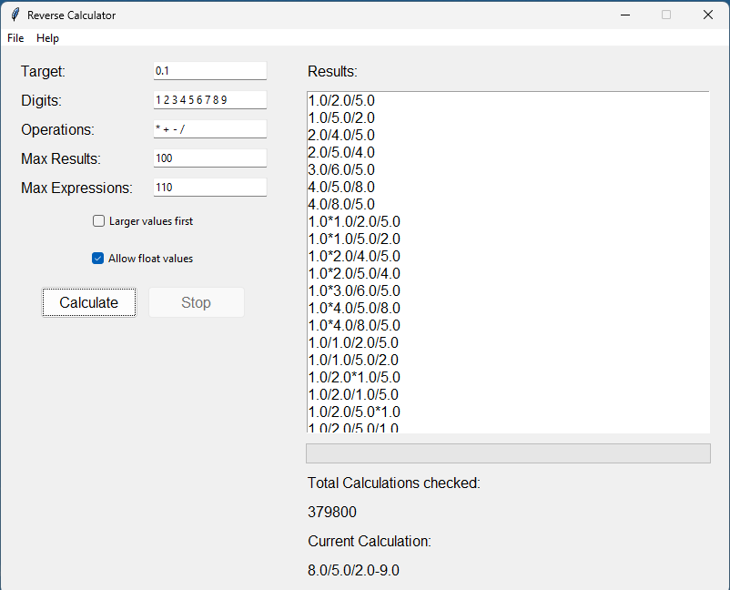Viewport: 730px width, 590px height.
Task: Start the calculation with Calculate button
Action: [x=89, y=302]
